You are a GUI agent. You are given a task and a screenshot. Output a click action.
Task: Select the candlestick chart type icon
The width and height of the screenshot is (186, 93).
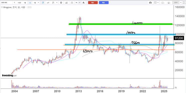[43, 2]
